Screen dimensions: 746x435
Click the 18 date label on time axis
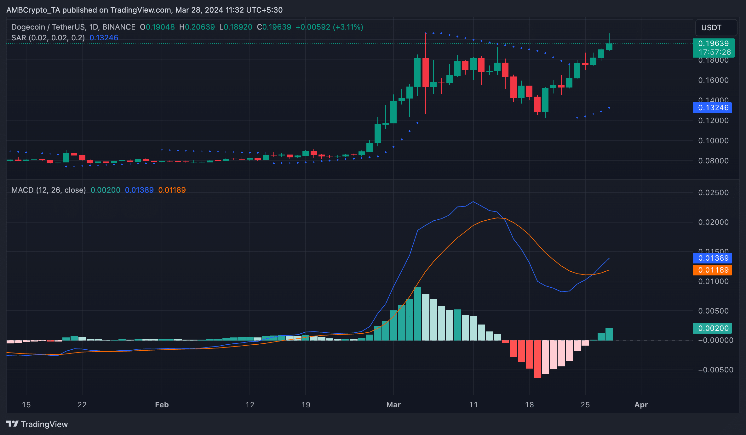click(530, 405)
